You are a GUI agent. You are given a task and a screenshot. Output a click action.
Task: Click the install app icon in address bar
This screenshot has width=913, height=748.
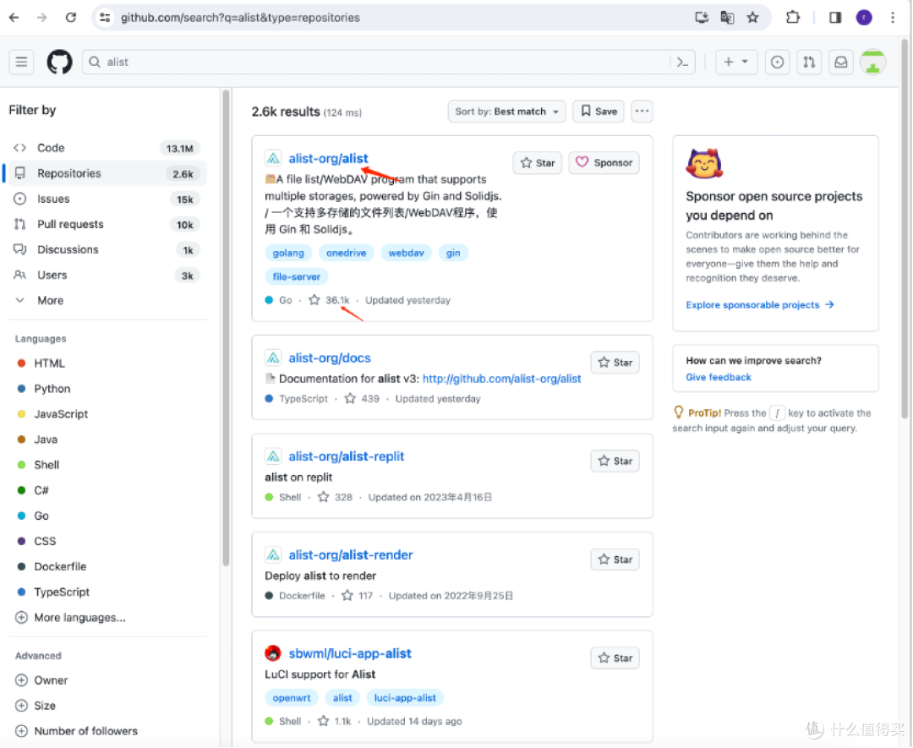[x=701, y=18]
